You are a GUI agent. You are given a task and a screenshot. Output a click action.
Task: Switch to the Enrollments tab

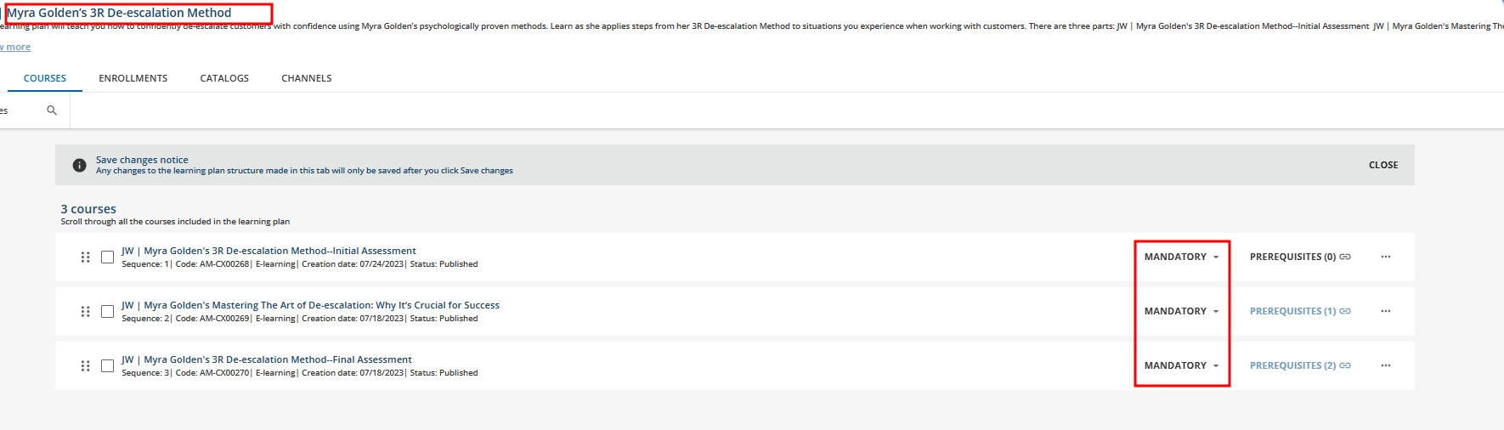(133, 78)
